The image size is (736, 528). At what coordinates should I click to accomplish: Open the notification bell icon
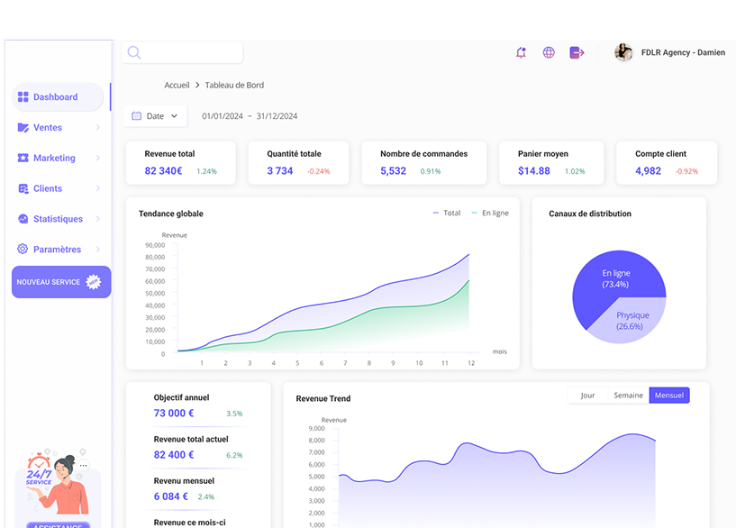click(x=521, y=52)
